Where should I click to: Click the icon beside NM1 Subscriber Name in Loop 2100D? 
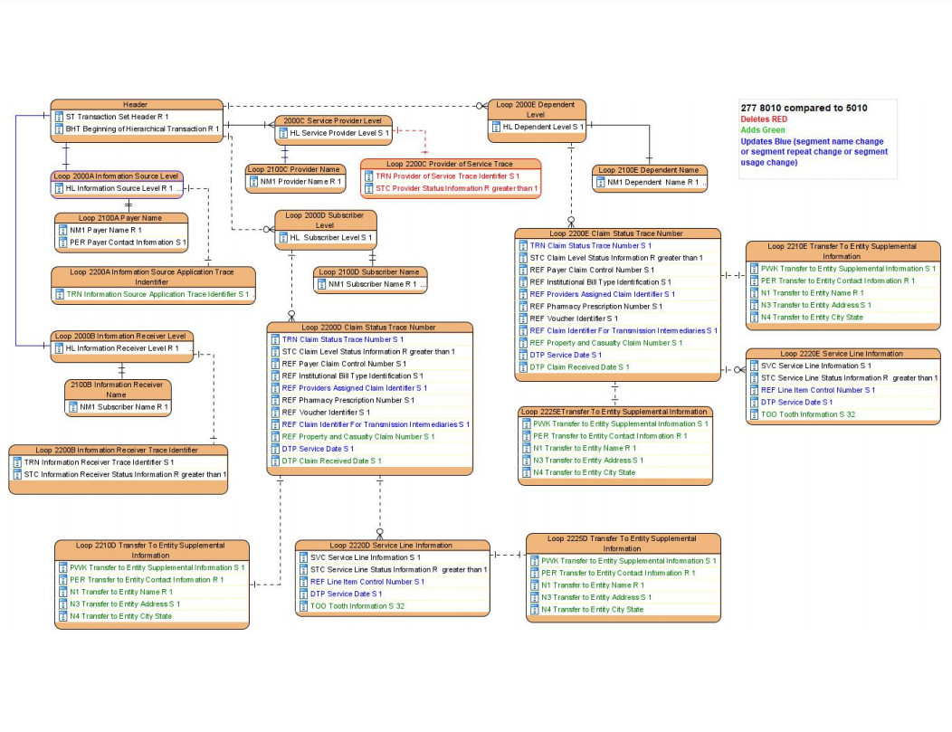pyautogui.click(x=322, y=284)
